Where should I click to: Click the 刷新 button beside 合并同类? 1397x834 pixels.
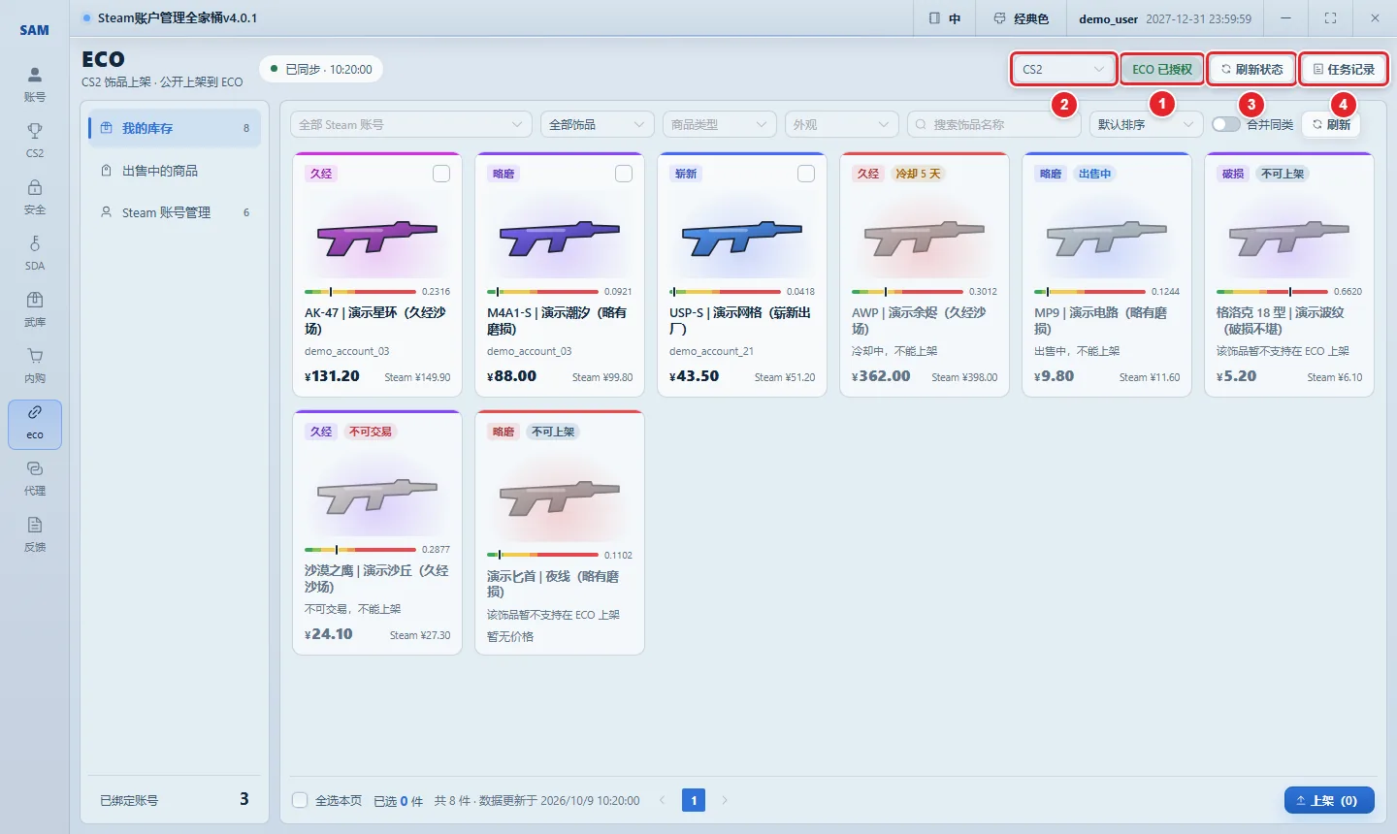(1331, 124)
